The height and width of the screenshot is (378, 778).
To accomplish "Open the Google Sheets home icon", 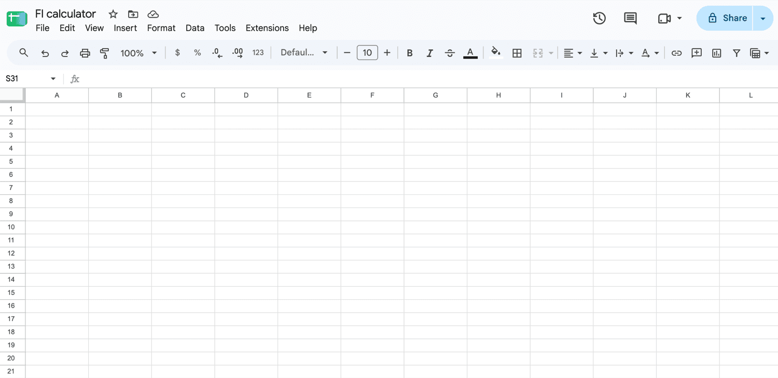I will (x=17, y=19).
